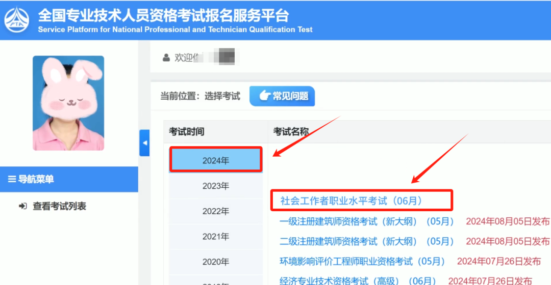Choose the 2021年 exam year
Viewport: 551px width, 285px height.
click(216, 237)
